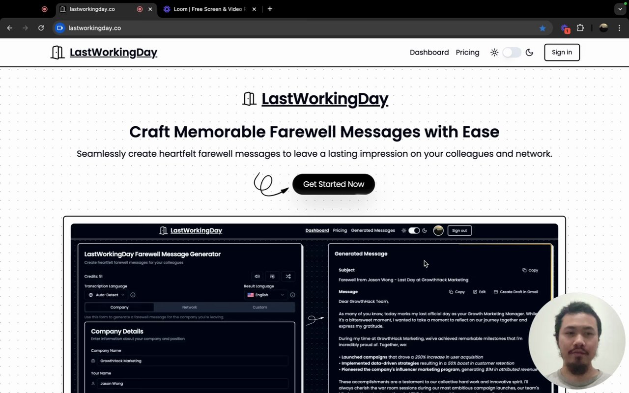This screenshot has height=393, width=629.
Task: Open Auto-Detect transcription language dropdown in preview
Action: click(106, 295)
